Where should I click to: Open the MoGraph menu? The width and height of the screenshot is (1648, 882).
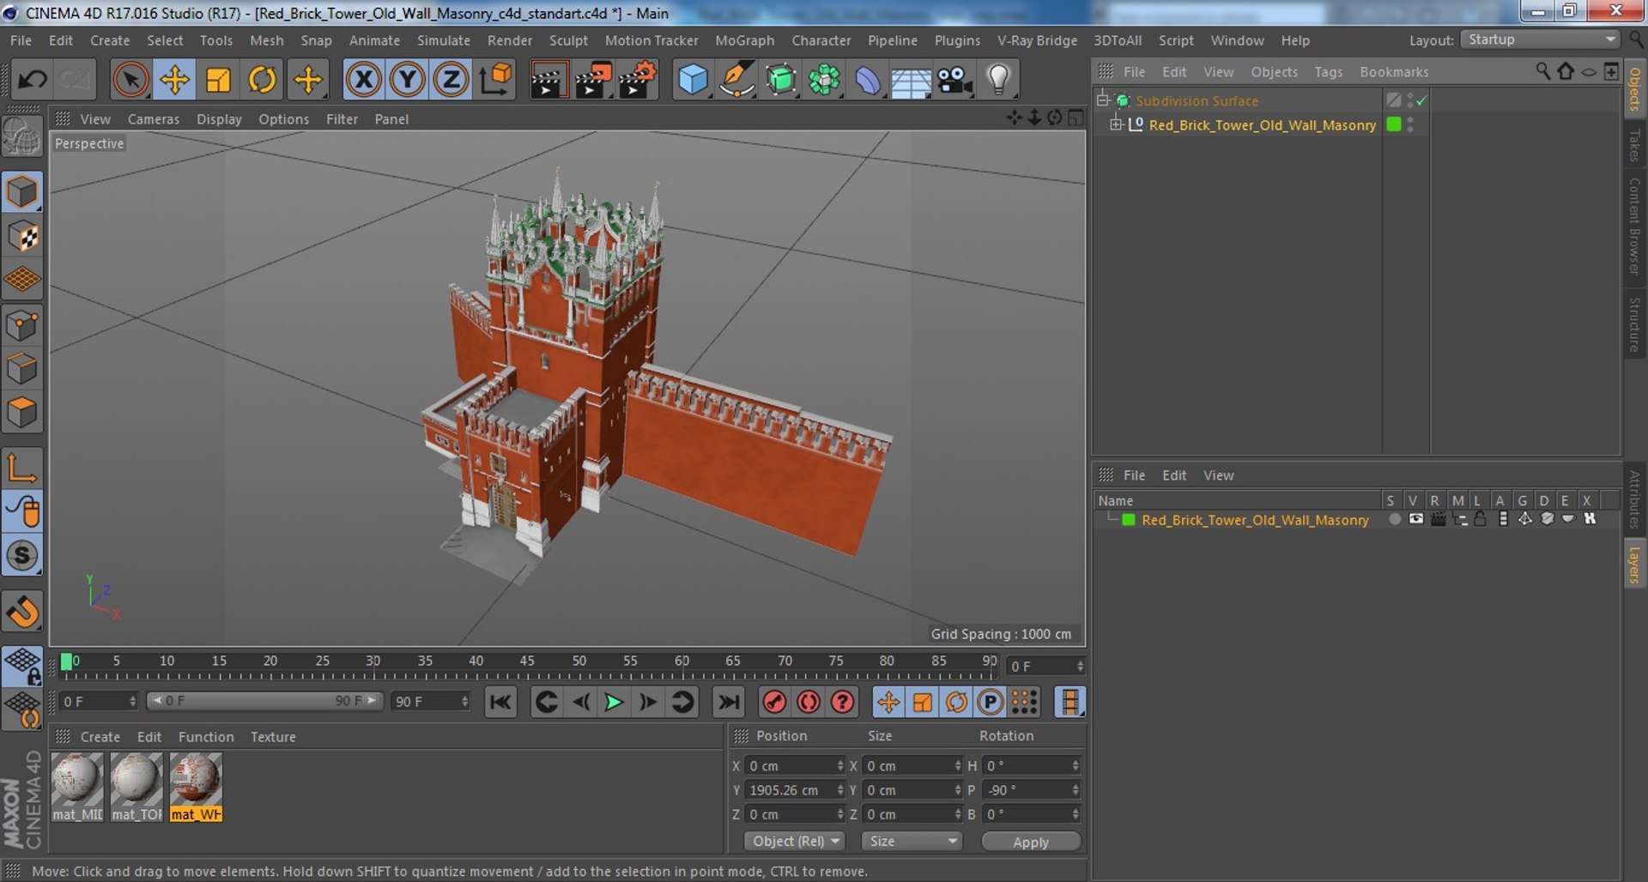coord(744,40)
